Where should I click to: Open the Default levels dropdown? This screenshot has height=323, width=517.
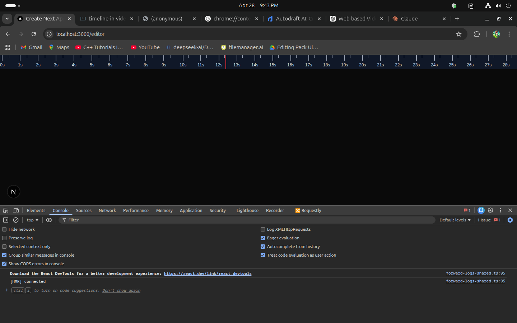[x=455, y=220]
